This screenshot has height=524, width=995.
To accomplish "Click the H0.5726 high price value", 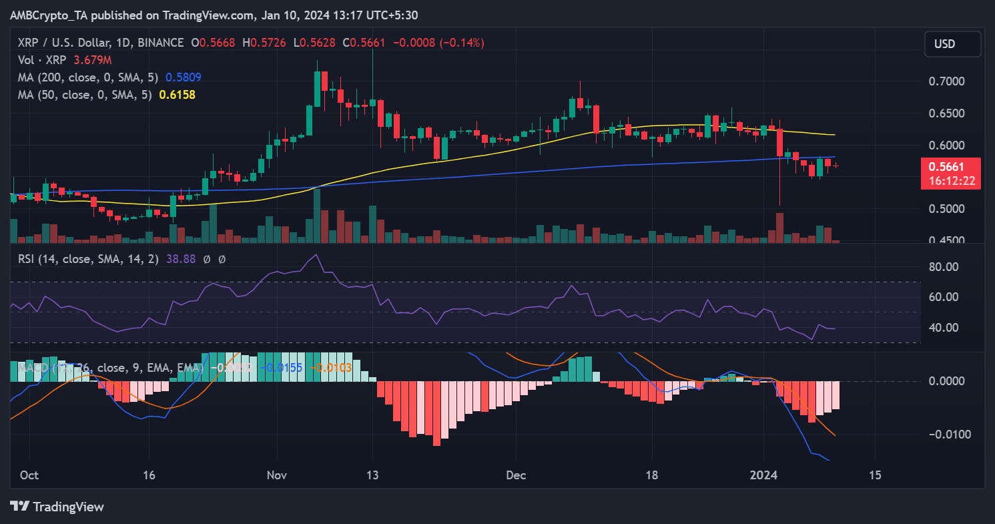I will [x=266, y=43].
